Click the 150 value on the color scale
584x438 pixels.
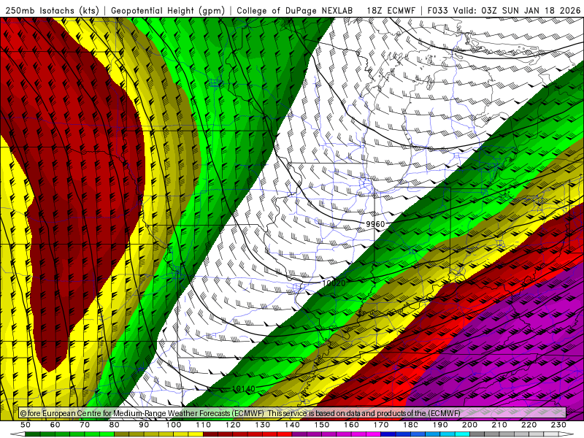tap(322, 425)
